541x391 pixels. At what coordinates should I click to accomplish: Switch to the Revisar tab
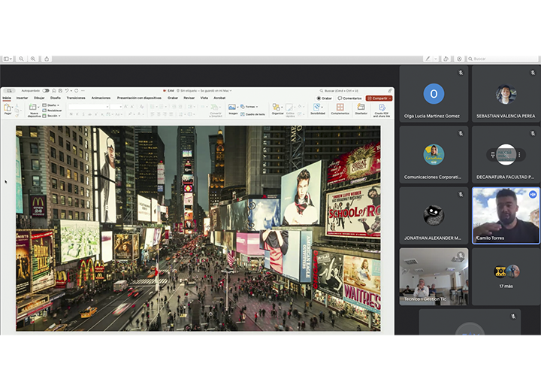pyautogui.click(x=189, y=98)
